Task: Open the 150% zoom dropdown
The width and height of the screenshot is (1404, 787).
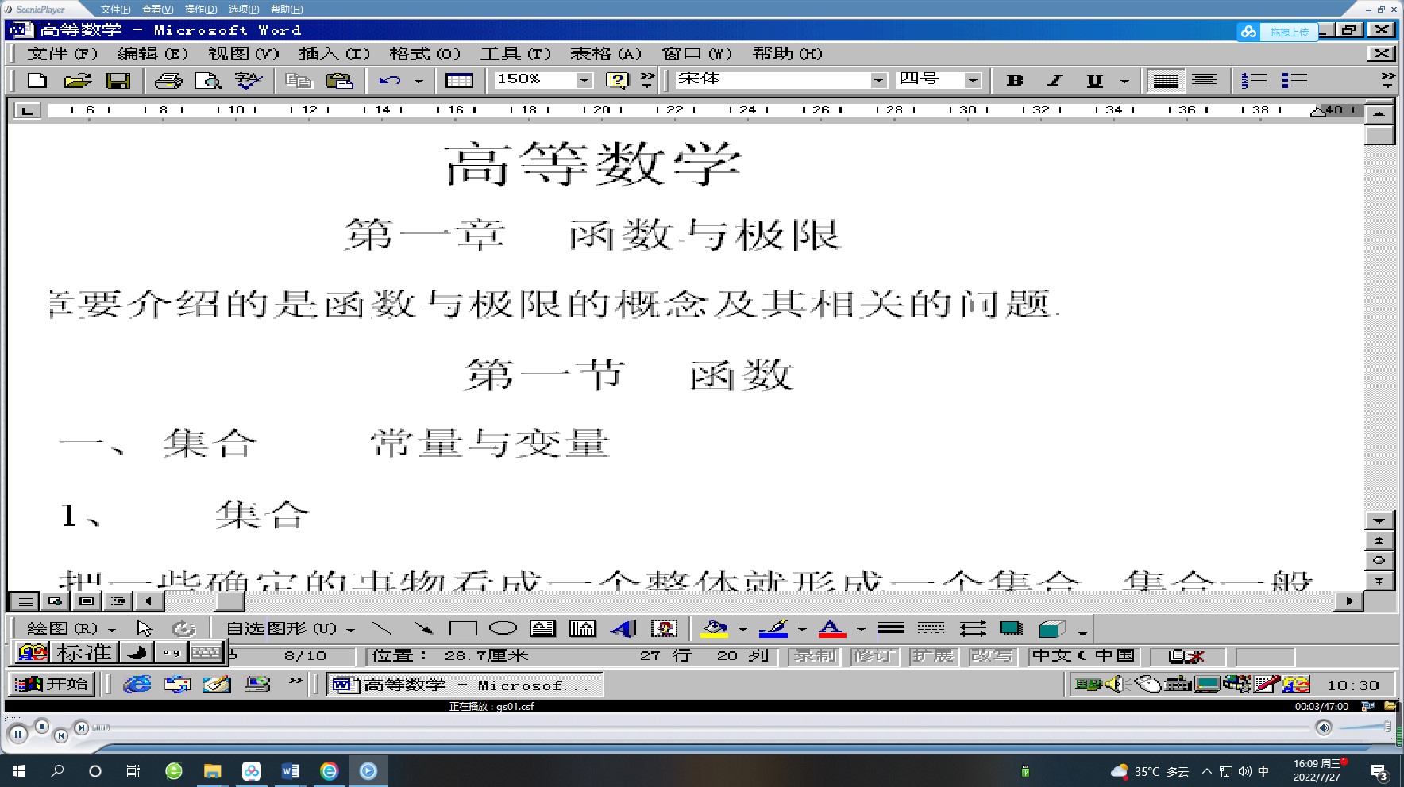Action: pyautogui.click(x=584, y=80)
